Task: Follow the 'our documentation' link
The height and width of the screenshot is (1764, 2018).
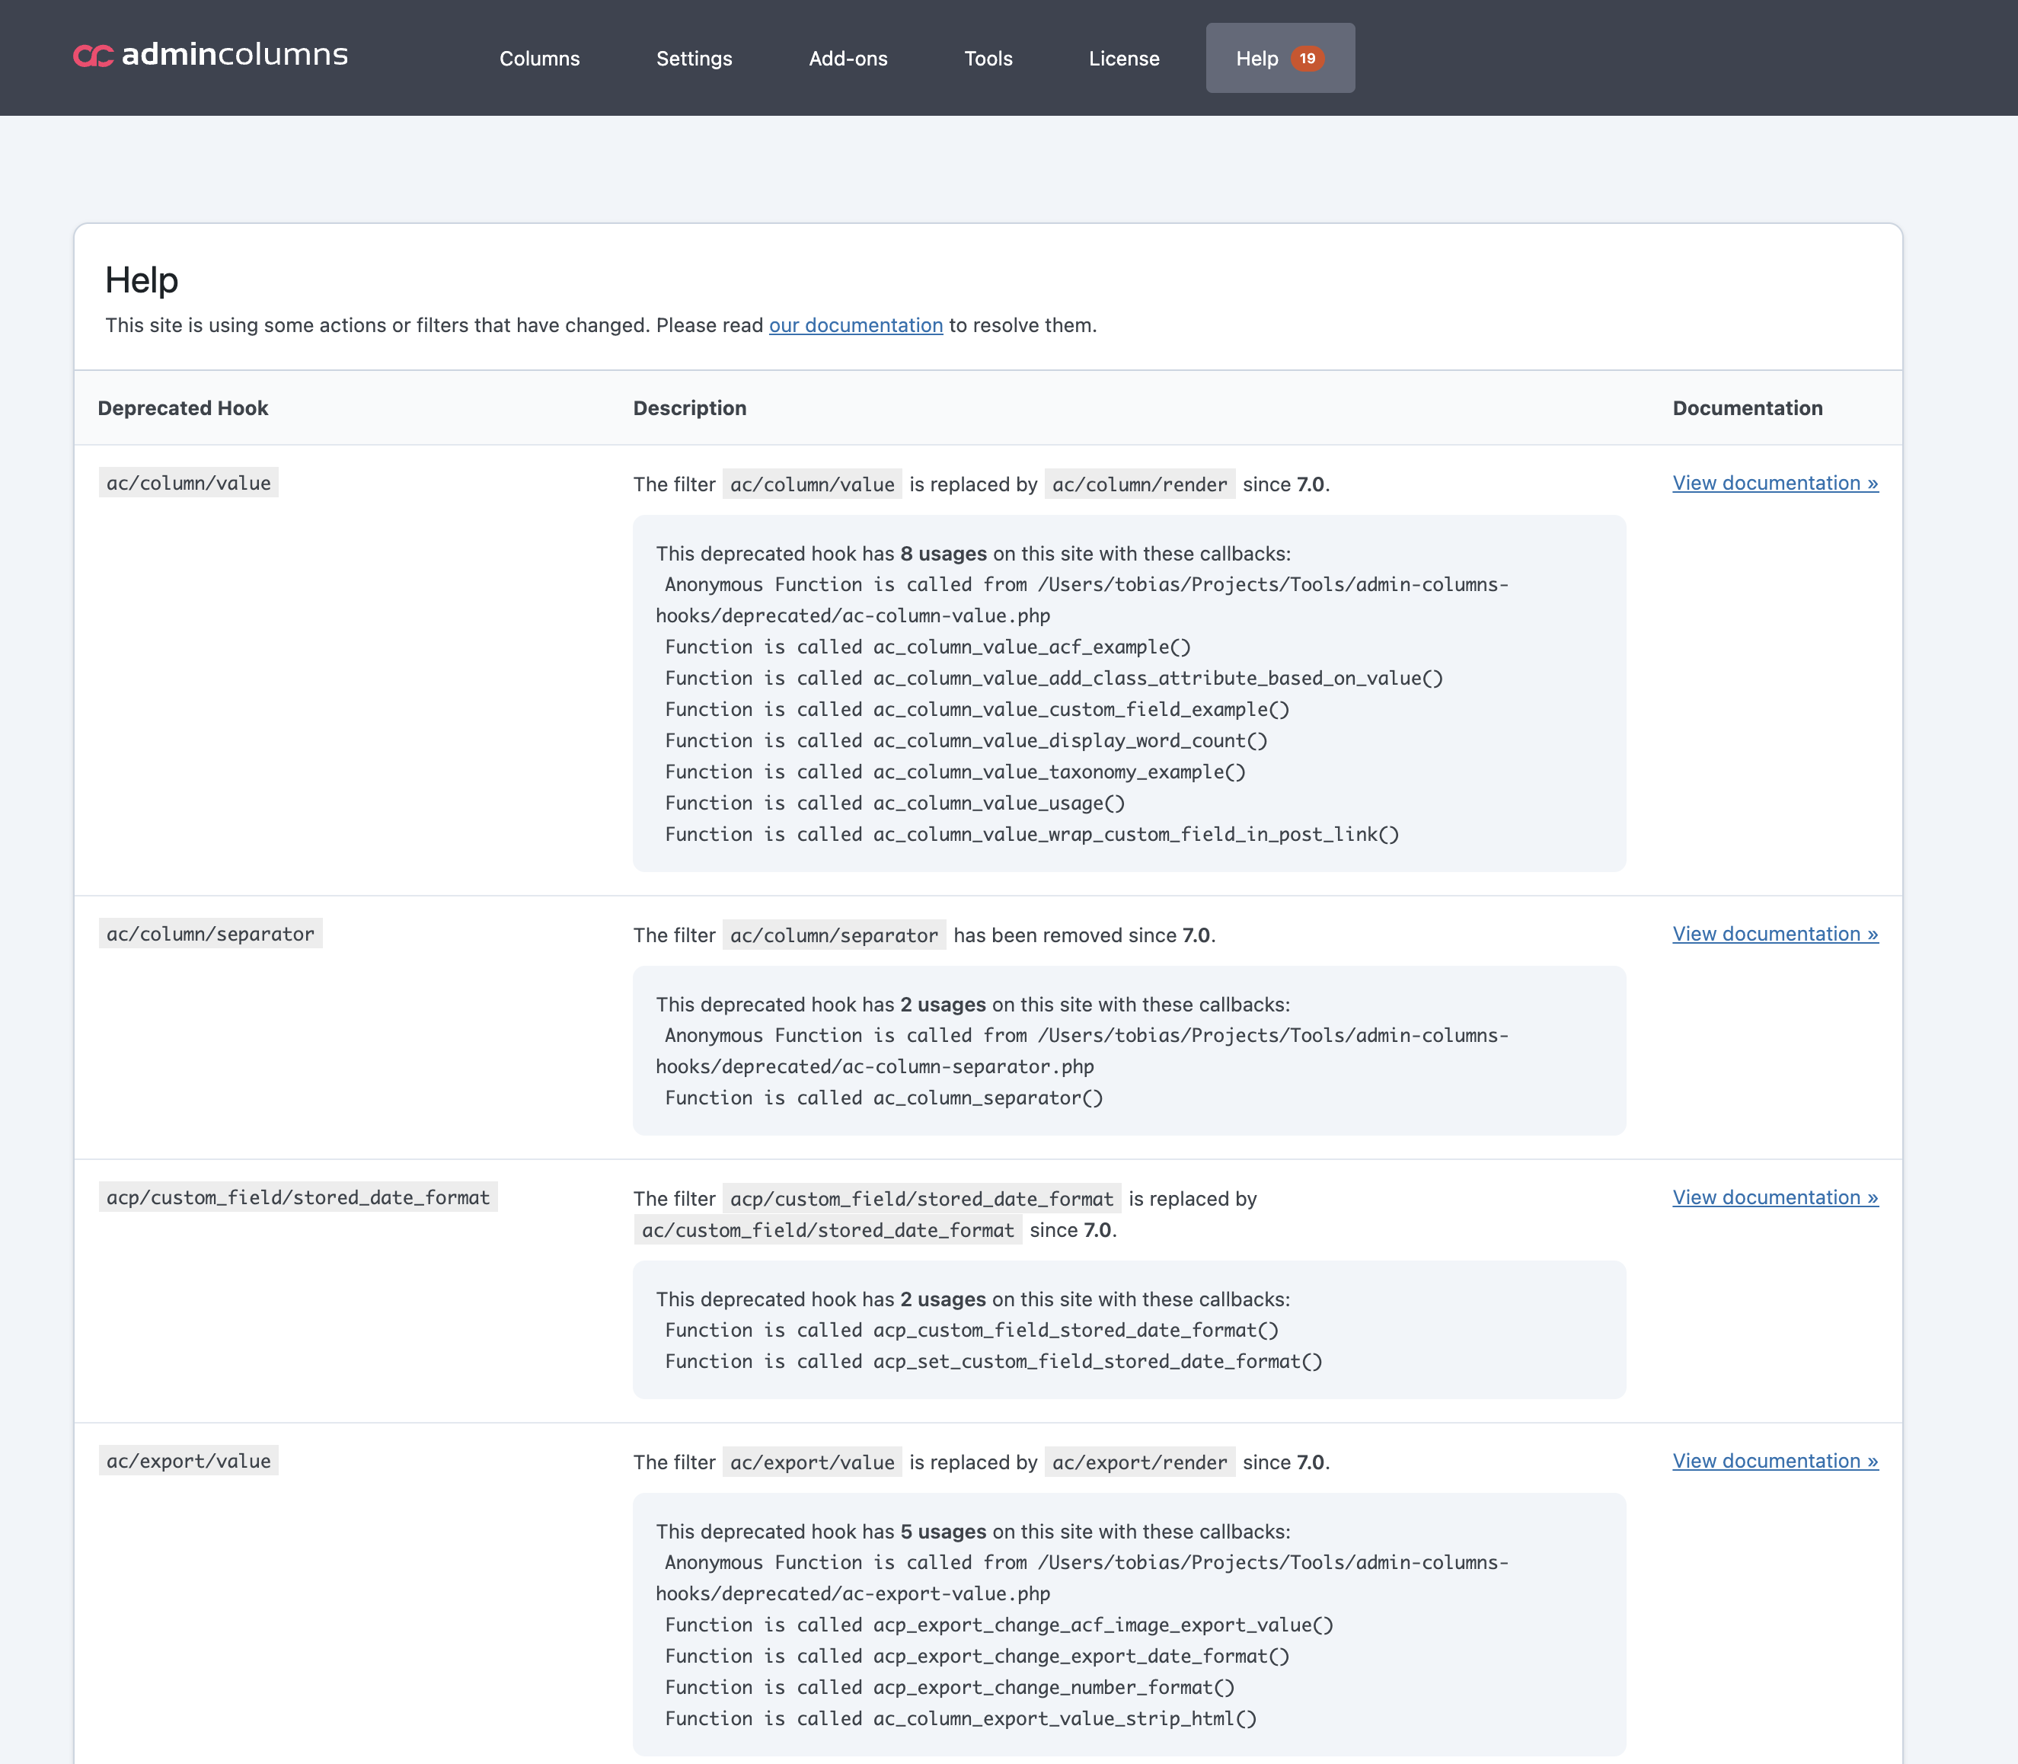Action: click(855, 324)
